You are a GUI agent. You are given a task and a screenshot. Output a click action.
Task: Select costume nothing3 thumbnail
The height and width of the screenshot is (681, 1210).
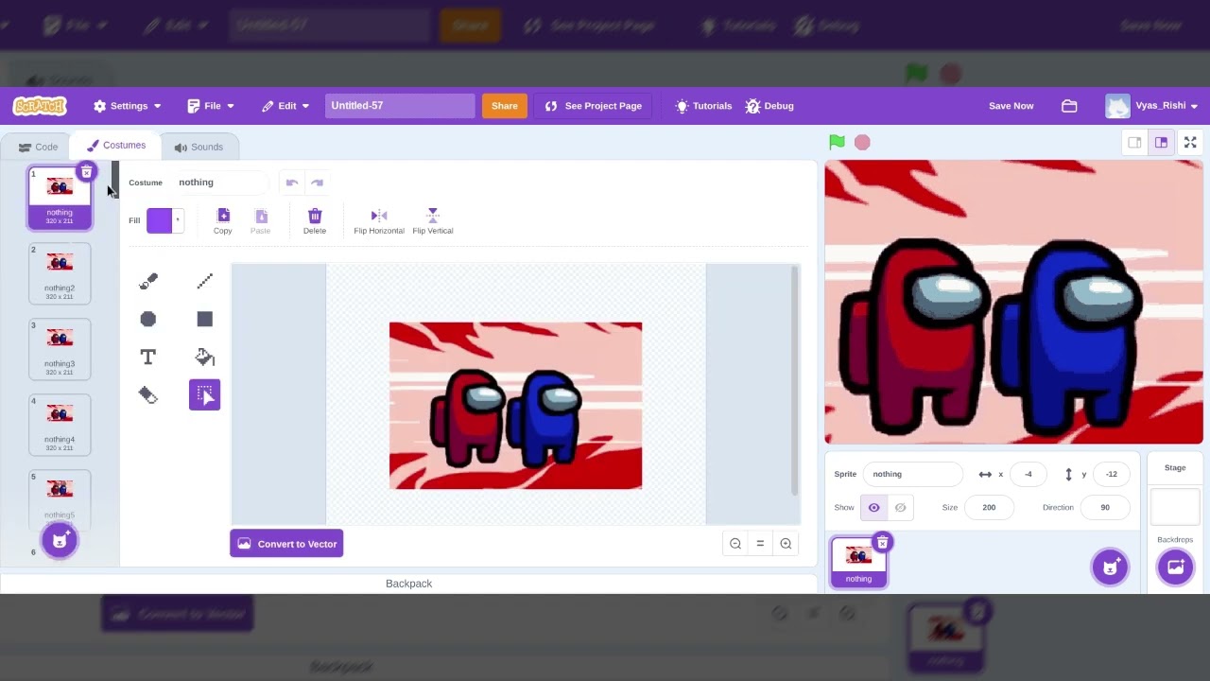click(60, 349)
